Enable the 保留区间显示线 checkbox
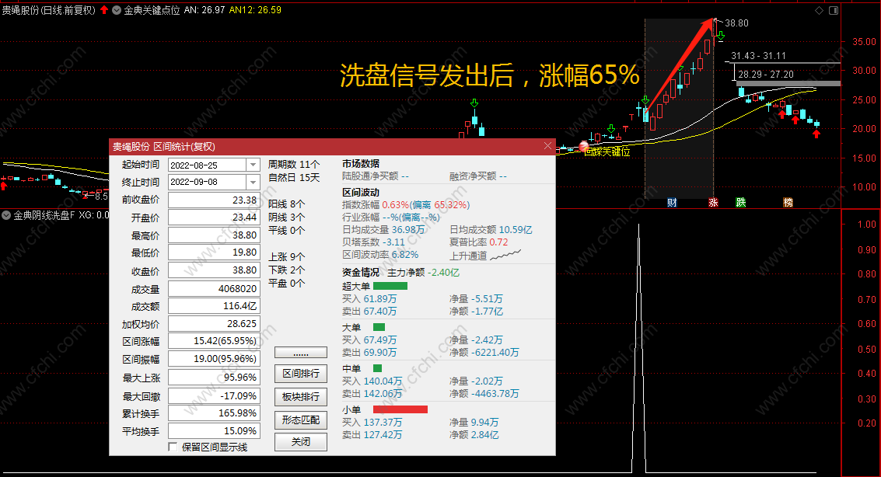Image resolution: width=881 pixels, height=477 pixels. 173,447
